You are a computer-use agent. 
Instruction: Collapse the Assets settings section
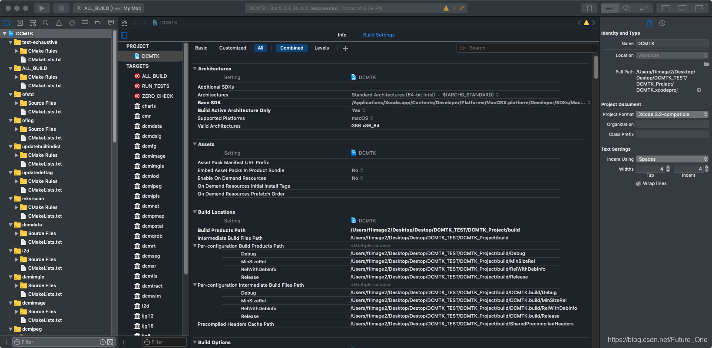195,144
